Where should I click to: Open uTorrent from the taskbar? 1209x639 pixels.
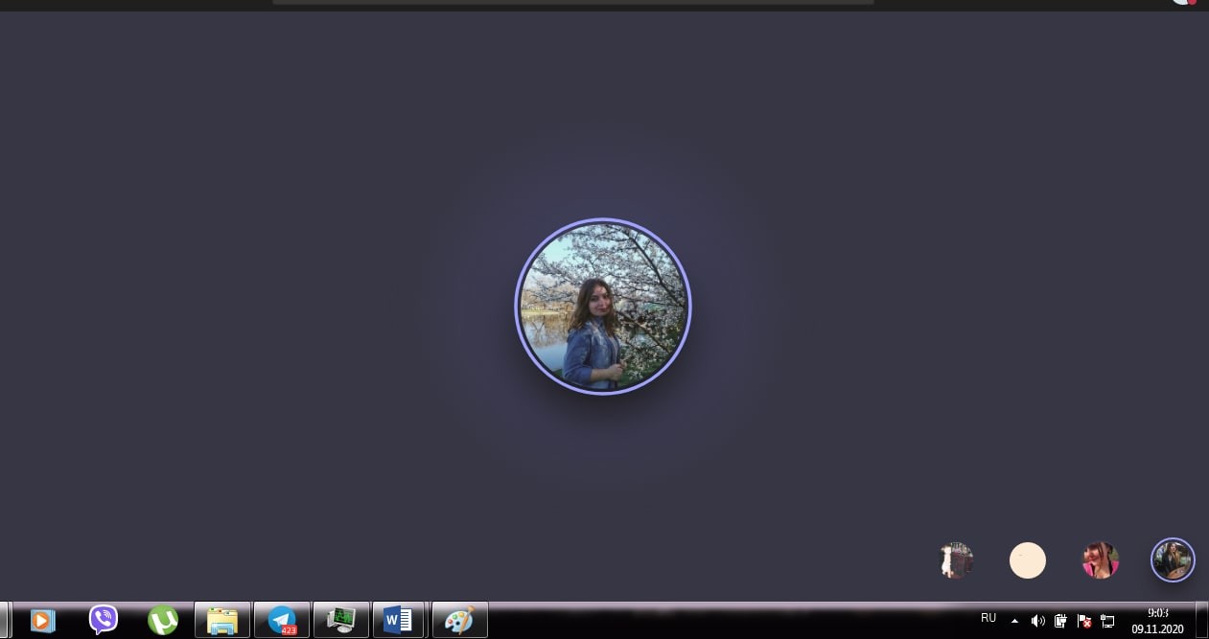pyautogui.click(x=163, y=620)
